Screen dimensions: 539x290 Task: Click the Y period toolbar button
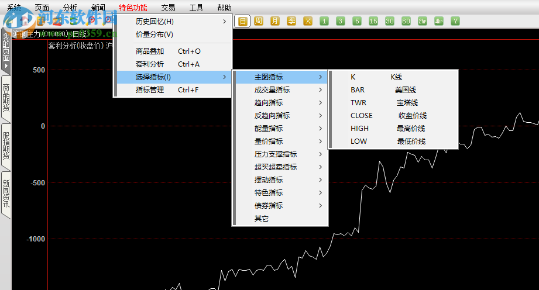455,21
